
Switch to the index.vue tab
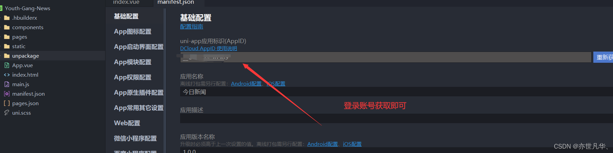pyautogui.click(x=126, y=2)
